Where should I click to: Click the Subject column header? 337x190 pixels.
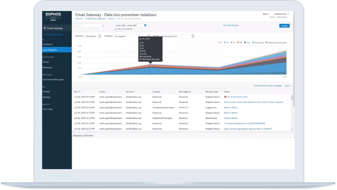[x=227, y=91]
